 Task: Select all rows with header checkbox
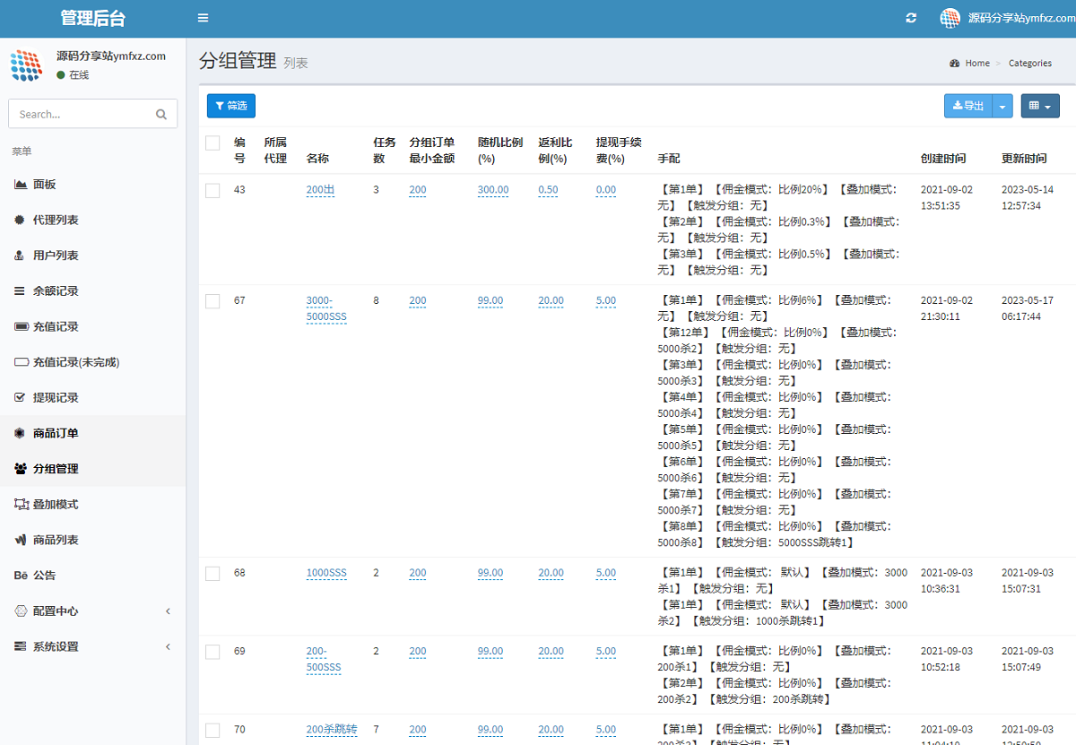[x=213, y=143]
